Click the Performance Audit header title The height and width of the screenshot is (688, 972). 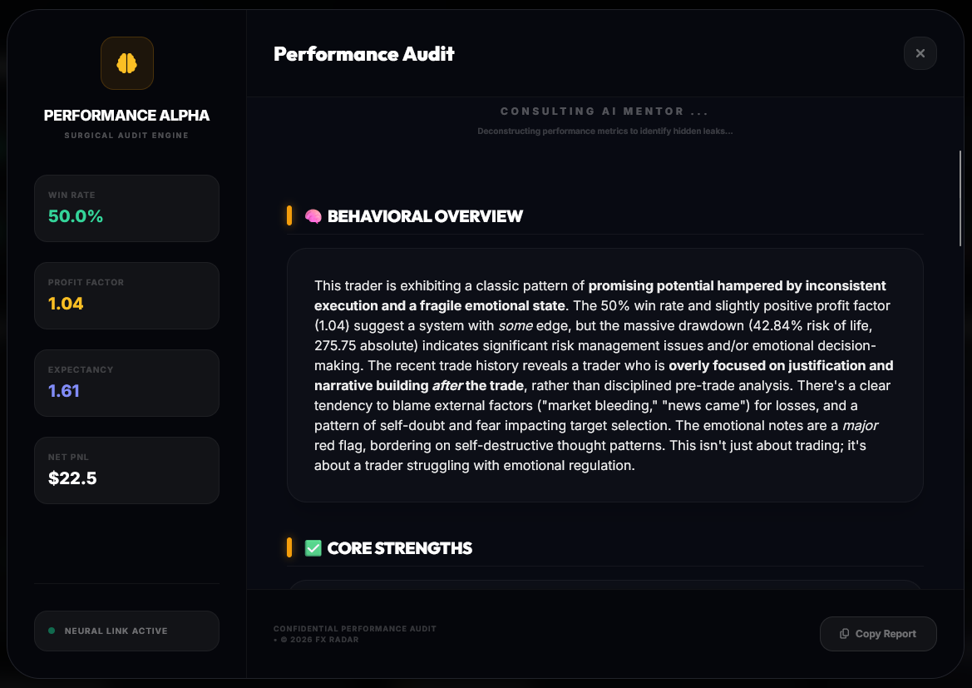(364, 54)
